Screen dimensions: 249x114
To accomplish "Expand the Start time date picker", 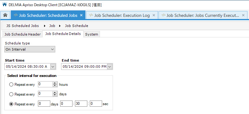I will point(53,66).
